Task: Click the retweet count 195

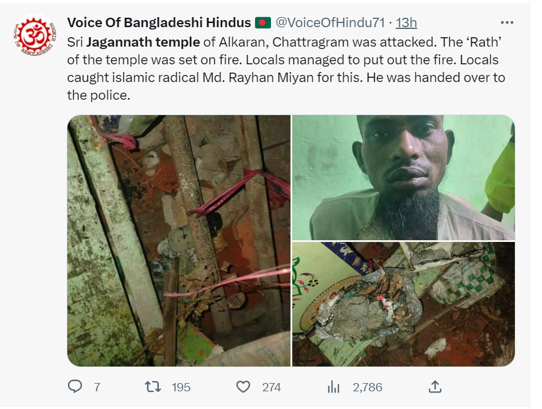Action: click(x=181, y=387)
